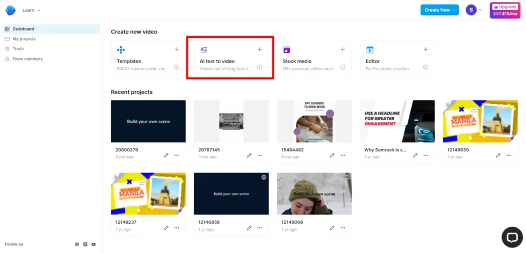This screenshot has width=526, height=253.
Task: Open project 20800279 thumbnail
Action: tap(148, 121)
